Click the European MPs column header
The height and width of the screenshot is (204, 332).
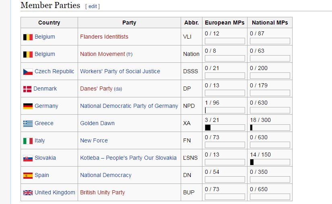click(224, 23)
